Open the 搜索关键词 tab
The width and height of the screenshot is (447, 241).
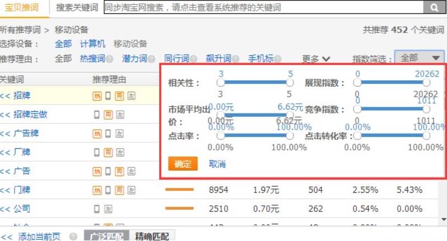pyautogui.click(x=77, y=7)
